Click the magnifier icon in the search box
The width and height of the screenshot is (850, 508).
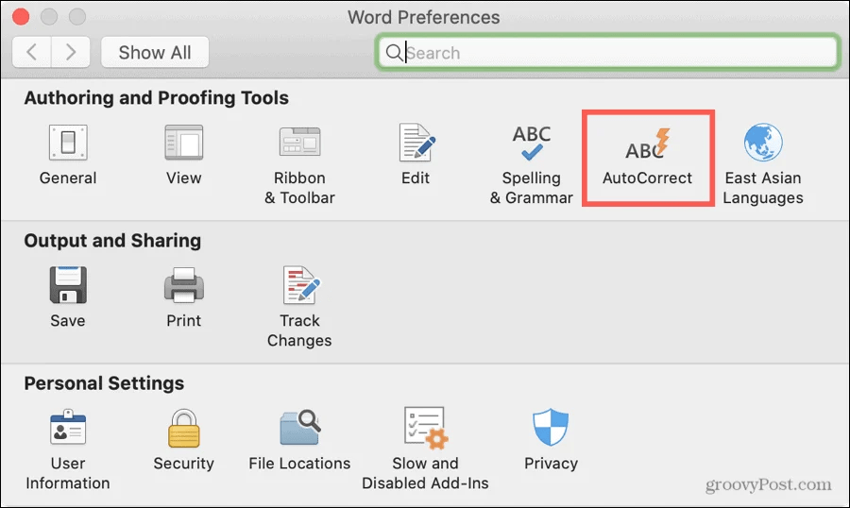[394, 53]
